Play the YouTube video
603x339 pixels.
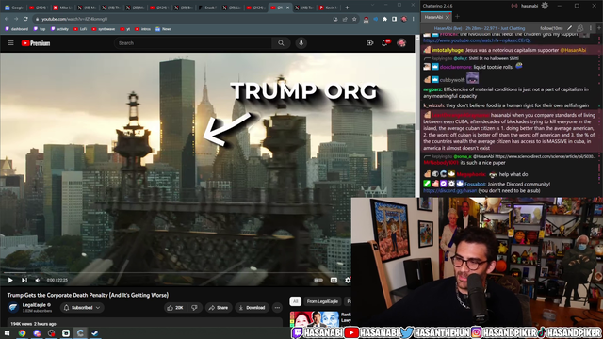click(x=10, y=281)
